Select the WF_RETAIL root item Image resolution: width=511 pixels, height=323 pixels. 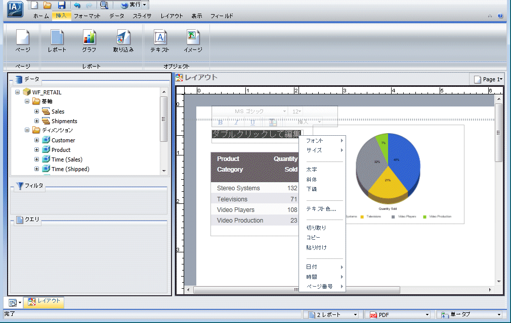tap(47, 92)
